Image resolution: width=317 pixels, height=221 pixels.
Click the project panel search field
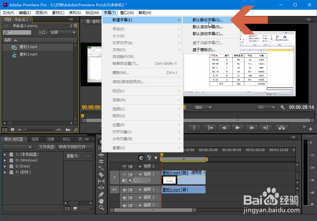[17, 32]
